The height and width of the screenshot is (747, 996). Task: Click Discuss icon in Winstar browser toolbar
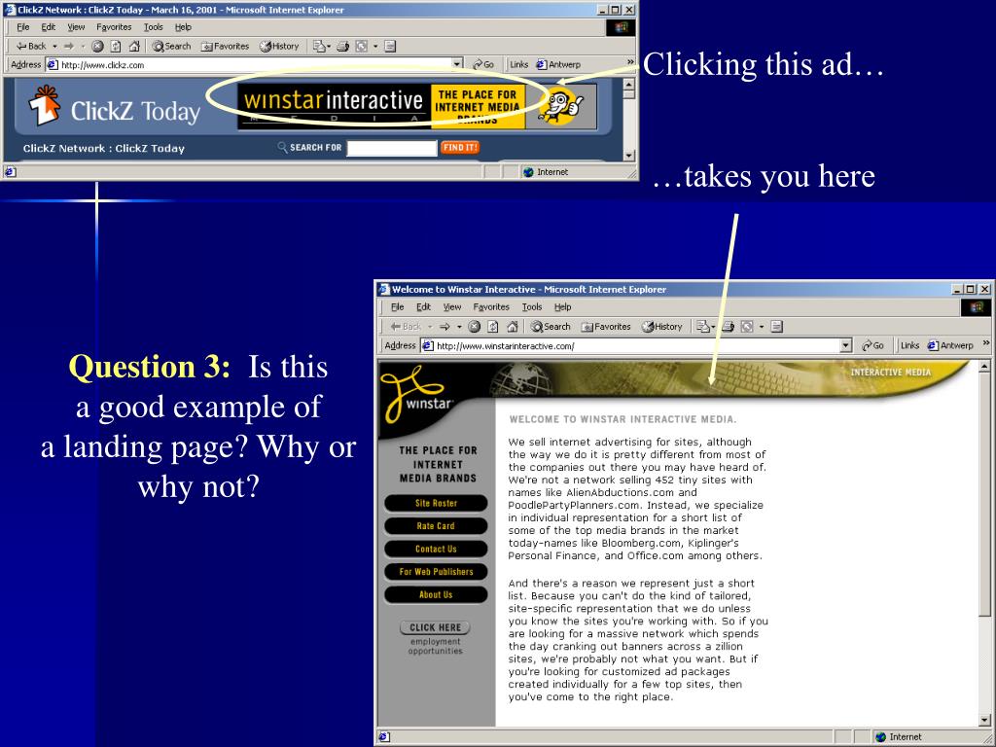[x=776, y=327]
